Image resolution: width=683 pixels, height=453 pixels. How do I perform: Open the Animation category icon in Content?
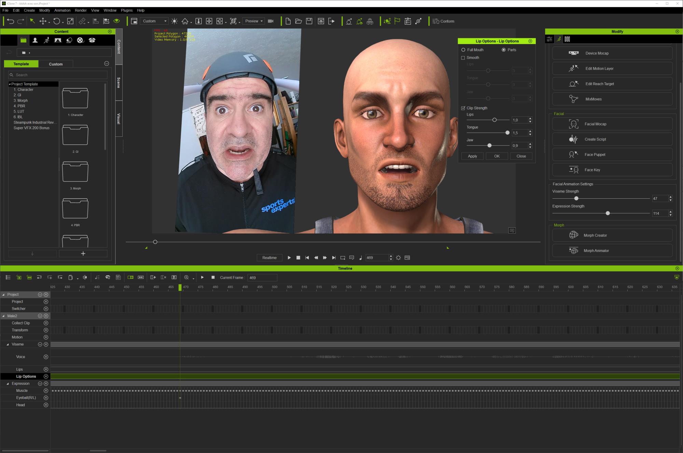click(46, 40)
